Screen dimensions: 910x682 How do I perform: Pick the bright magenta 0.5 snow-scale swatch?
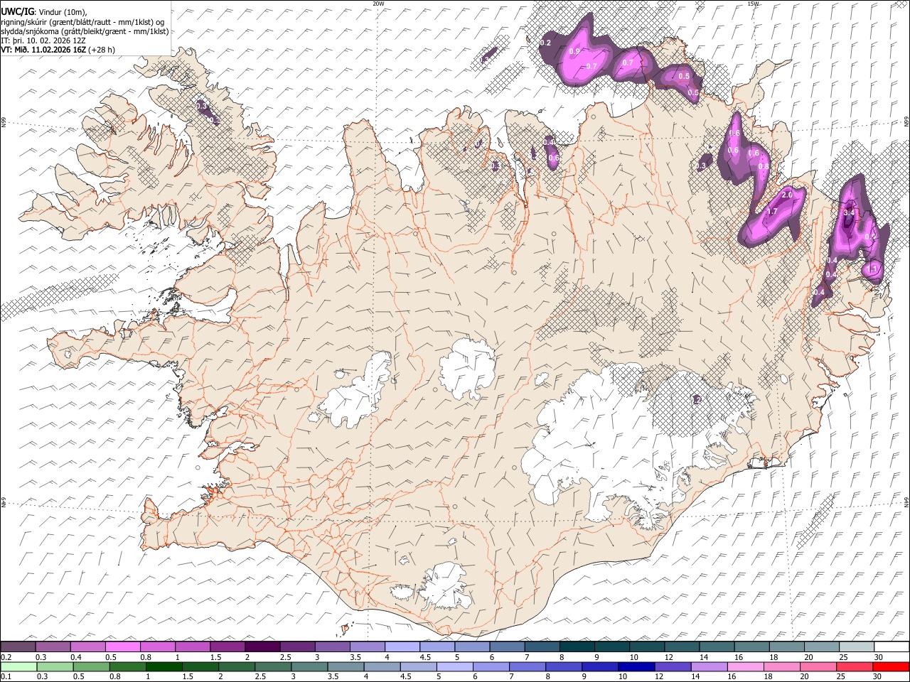[x=123, y=646]
